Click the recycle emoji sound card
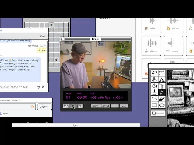194x145 pixels. 190,25
